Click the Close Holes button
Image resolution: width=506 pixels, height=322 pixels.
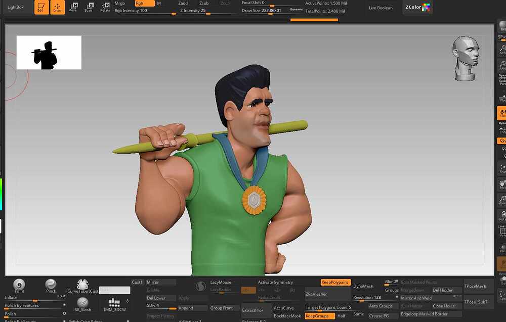pos(447,306)
